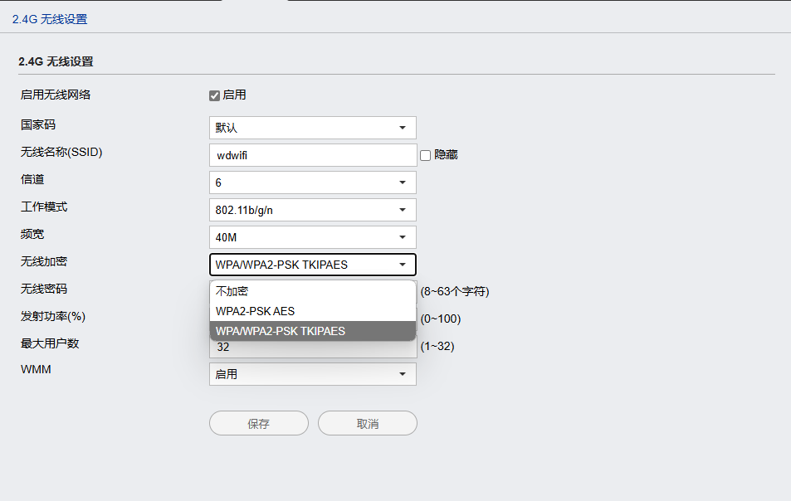
Task: Click the (0~100) range hint
Action: 441,319
